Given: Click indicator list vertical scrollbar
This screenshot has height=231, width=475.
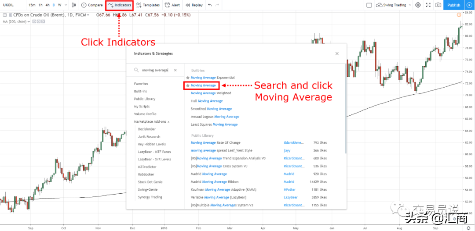Looking at the screenshot, I should [x=346, y=109].
